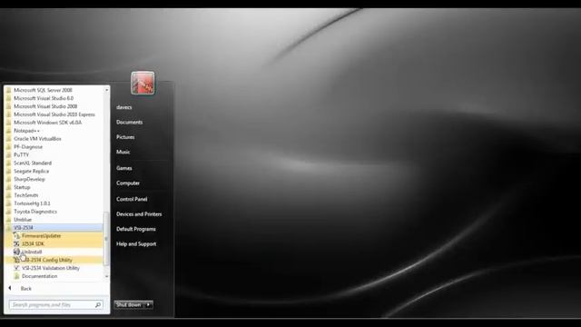Click the programs list scroll up arrow
Image resolution: width=581 pixels, height=327 pixels.
pos(107,90)
